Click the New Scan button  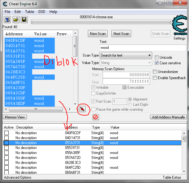click(x=98, y=34)
